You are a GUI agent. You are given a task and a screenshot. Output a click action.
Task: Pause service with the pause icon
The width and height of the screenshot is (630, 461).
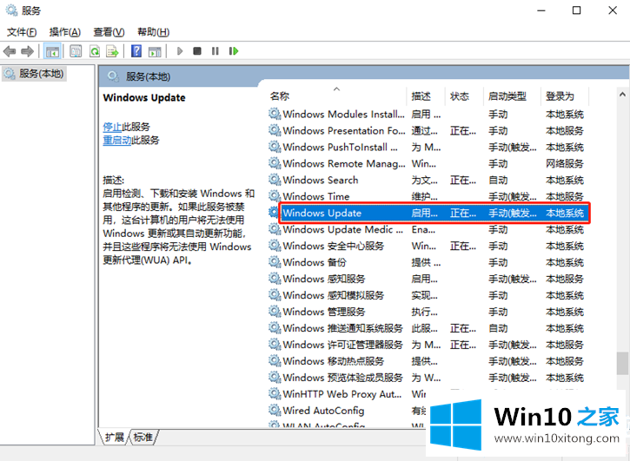tap(216, 51)
